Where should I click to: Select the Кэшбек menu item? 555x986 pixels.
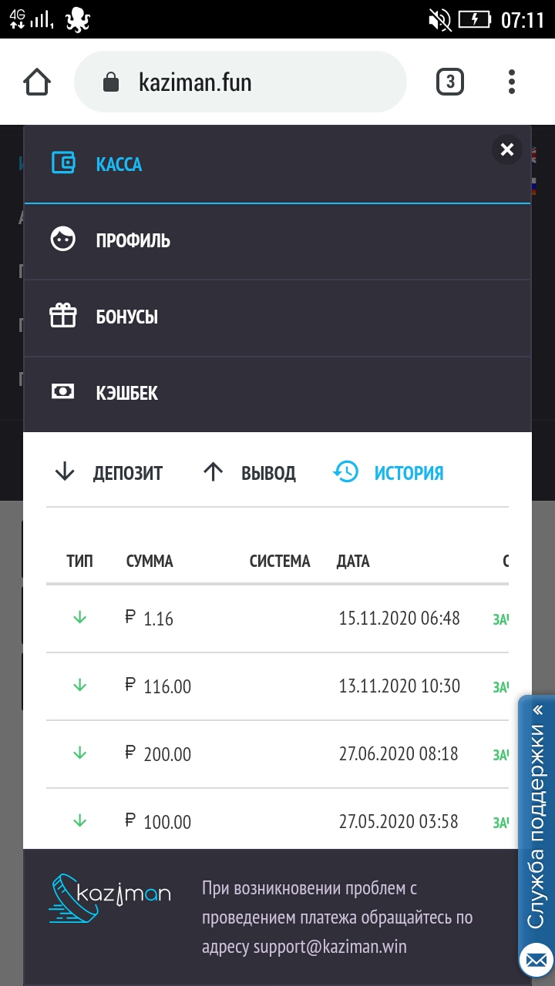(x=127, y=393)
